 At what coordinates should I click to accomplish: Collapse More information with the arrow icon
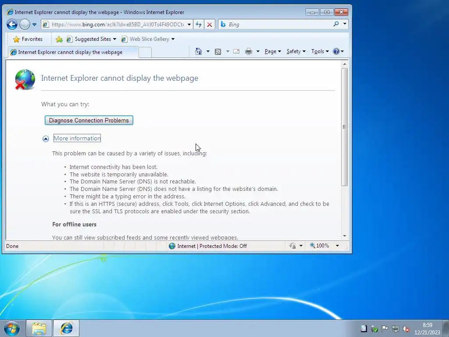coord(46,139)
